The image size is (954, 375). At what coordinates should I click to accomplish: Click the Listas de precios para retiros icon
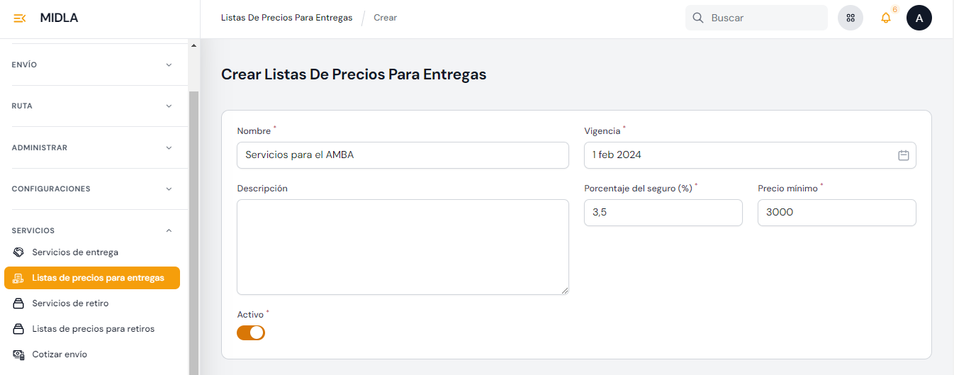[19, 329]
